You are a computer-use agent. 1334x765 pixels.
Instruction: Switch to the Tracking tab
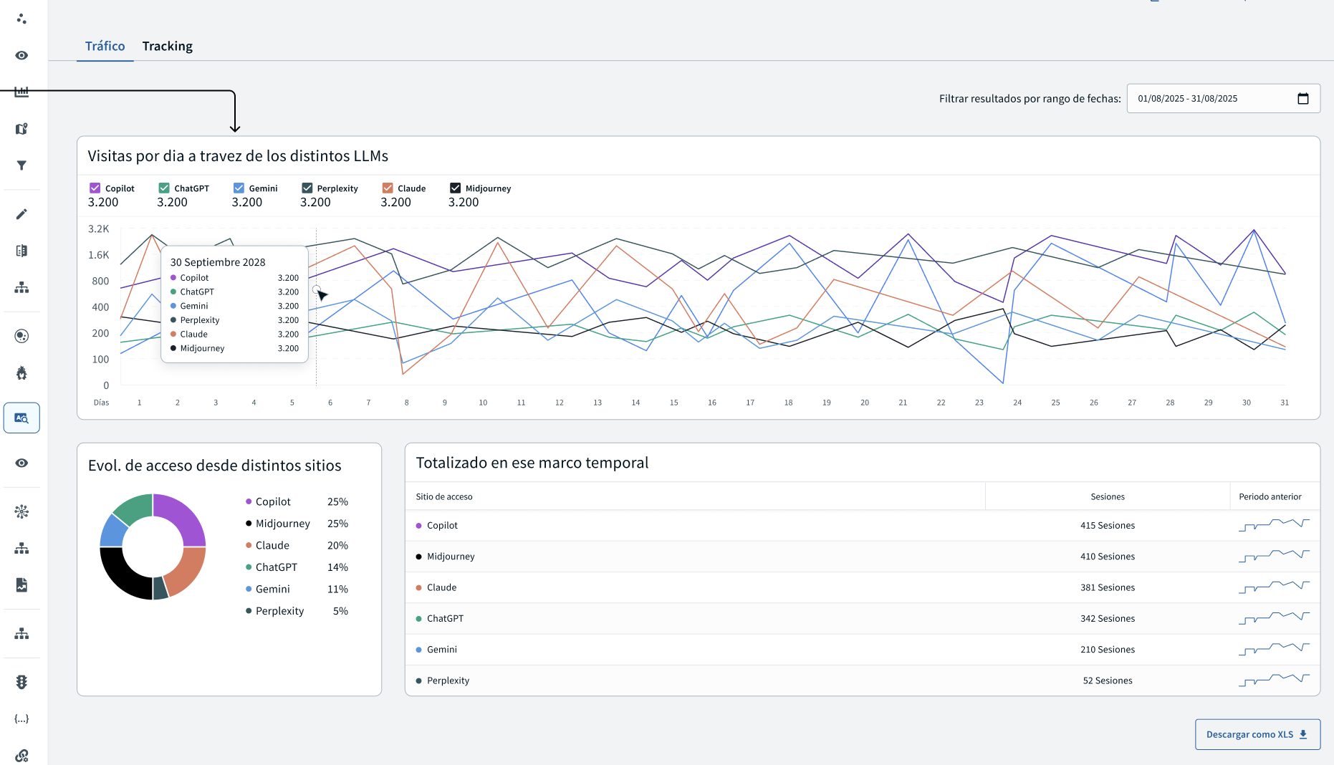tap(167, 46)
